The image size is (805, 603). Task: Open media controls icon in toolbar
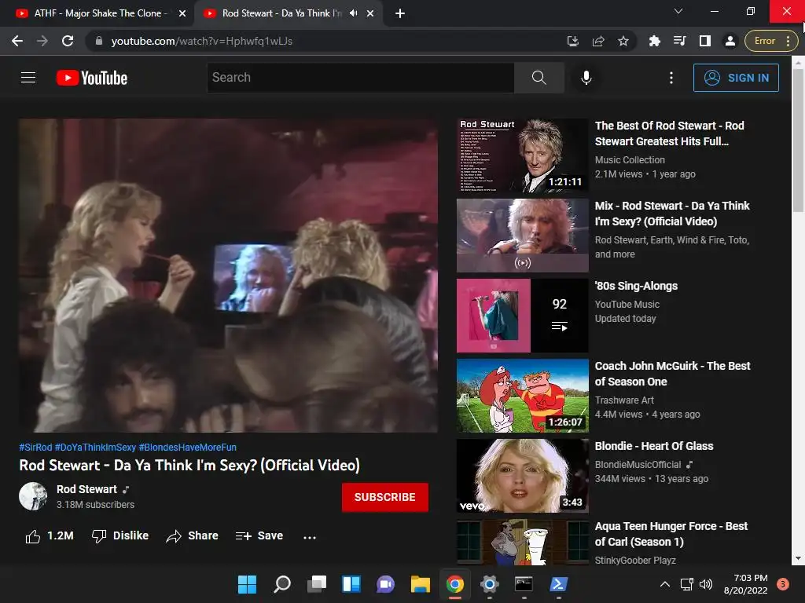[x=680, y=41]
